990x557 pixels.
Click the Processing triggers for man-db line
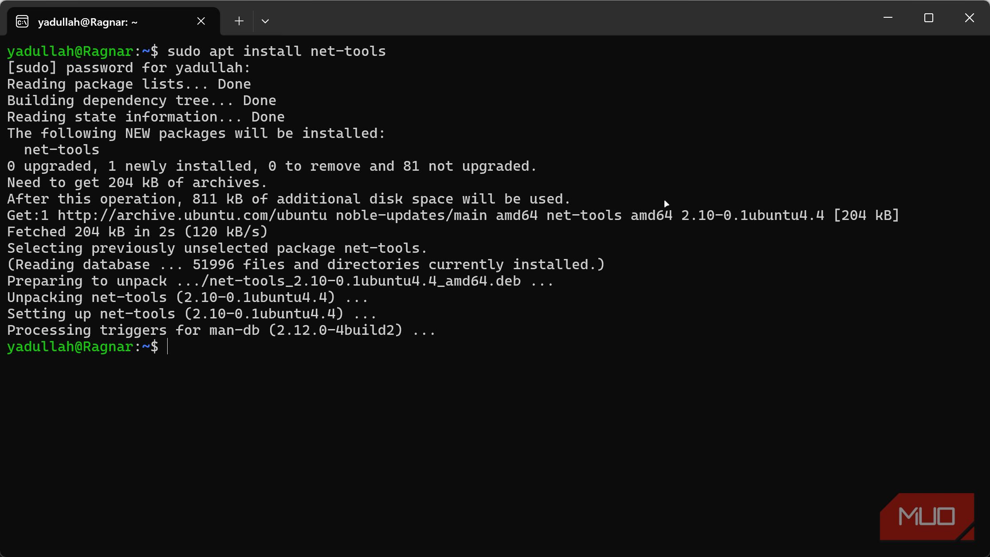pyautogui.click(x=221, y=330)
